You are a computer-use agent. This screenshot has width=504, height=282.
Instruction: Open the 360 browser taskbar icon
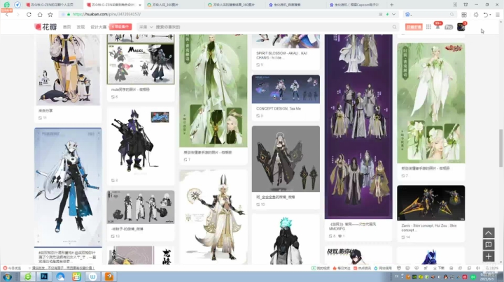(28, 276)
